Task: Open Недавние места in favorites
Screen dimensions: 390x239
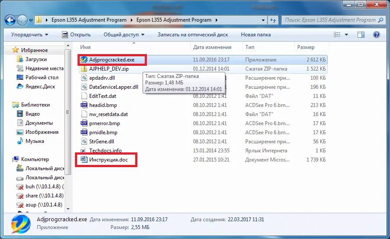Action: 44,68
